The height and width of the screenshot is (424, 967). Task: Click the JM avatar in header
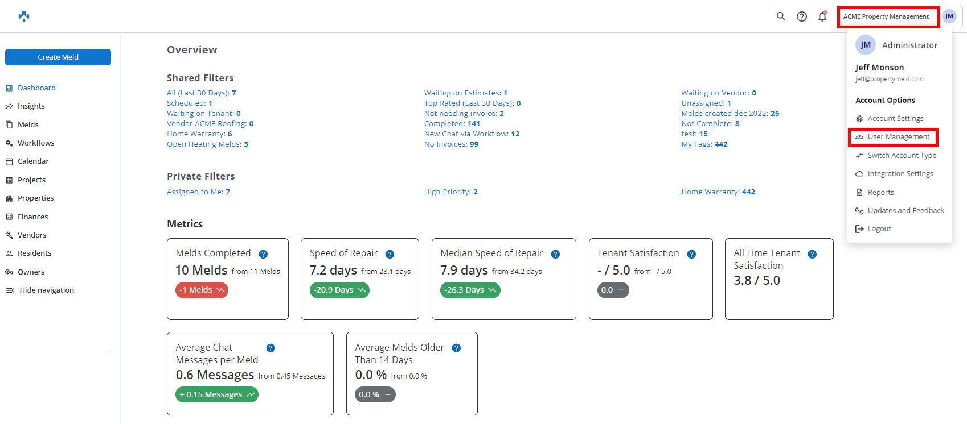[x=949, y=16]
